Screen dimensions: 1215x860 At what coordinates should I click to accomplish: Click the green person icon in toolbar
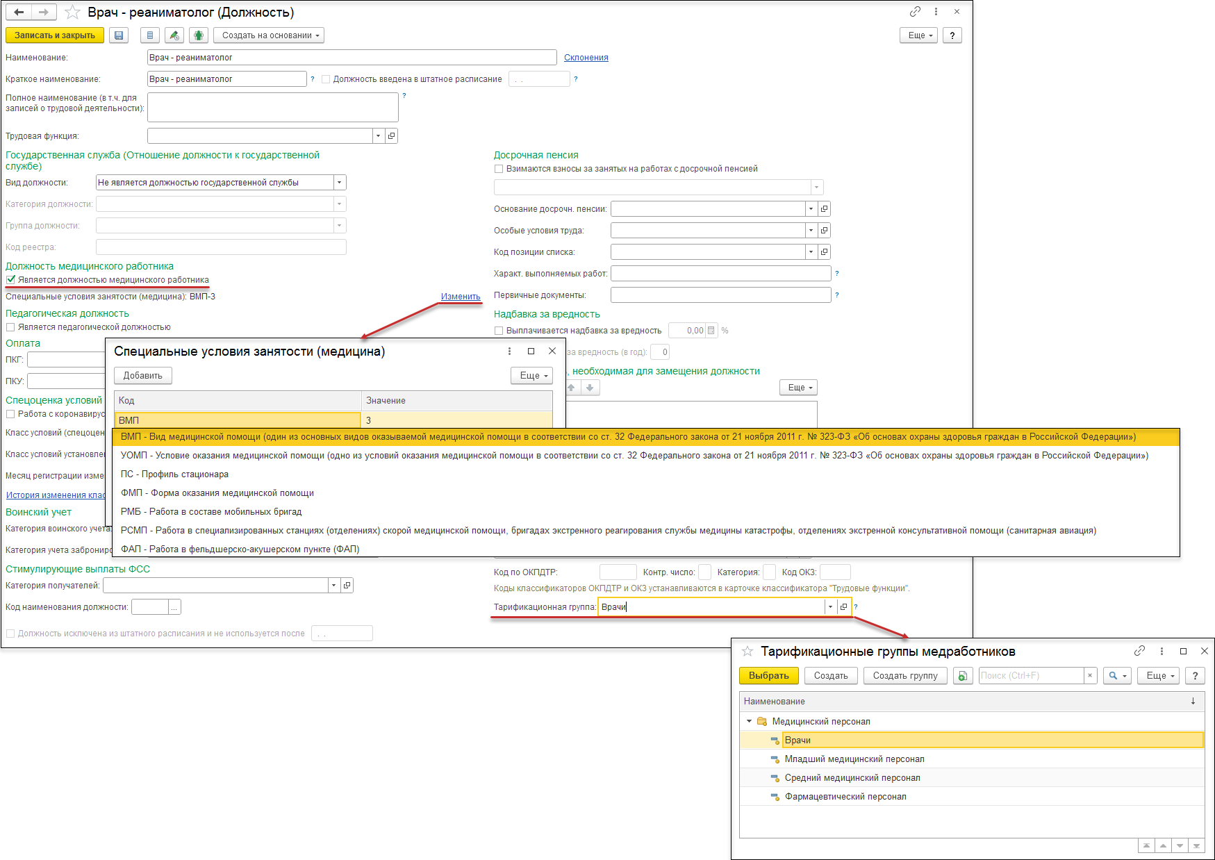(199, 35)
